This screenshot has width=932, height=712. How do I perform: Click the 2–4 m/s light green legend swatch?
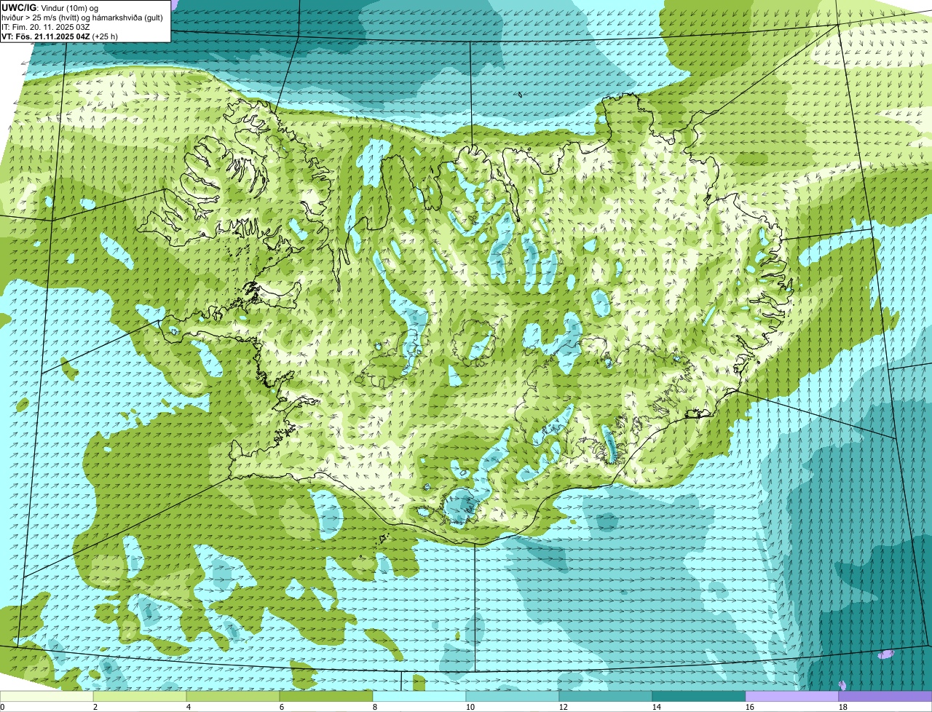coord(140,697)
